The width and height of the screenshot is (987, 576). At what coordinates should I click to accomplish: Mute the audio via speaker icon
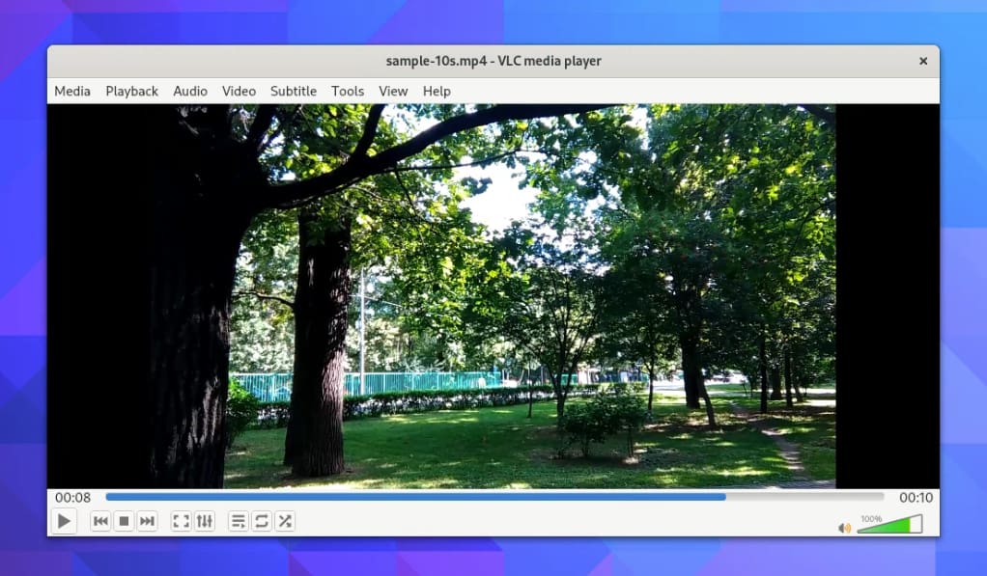842,526
